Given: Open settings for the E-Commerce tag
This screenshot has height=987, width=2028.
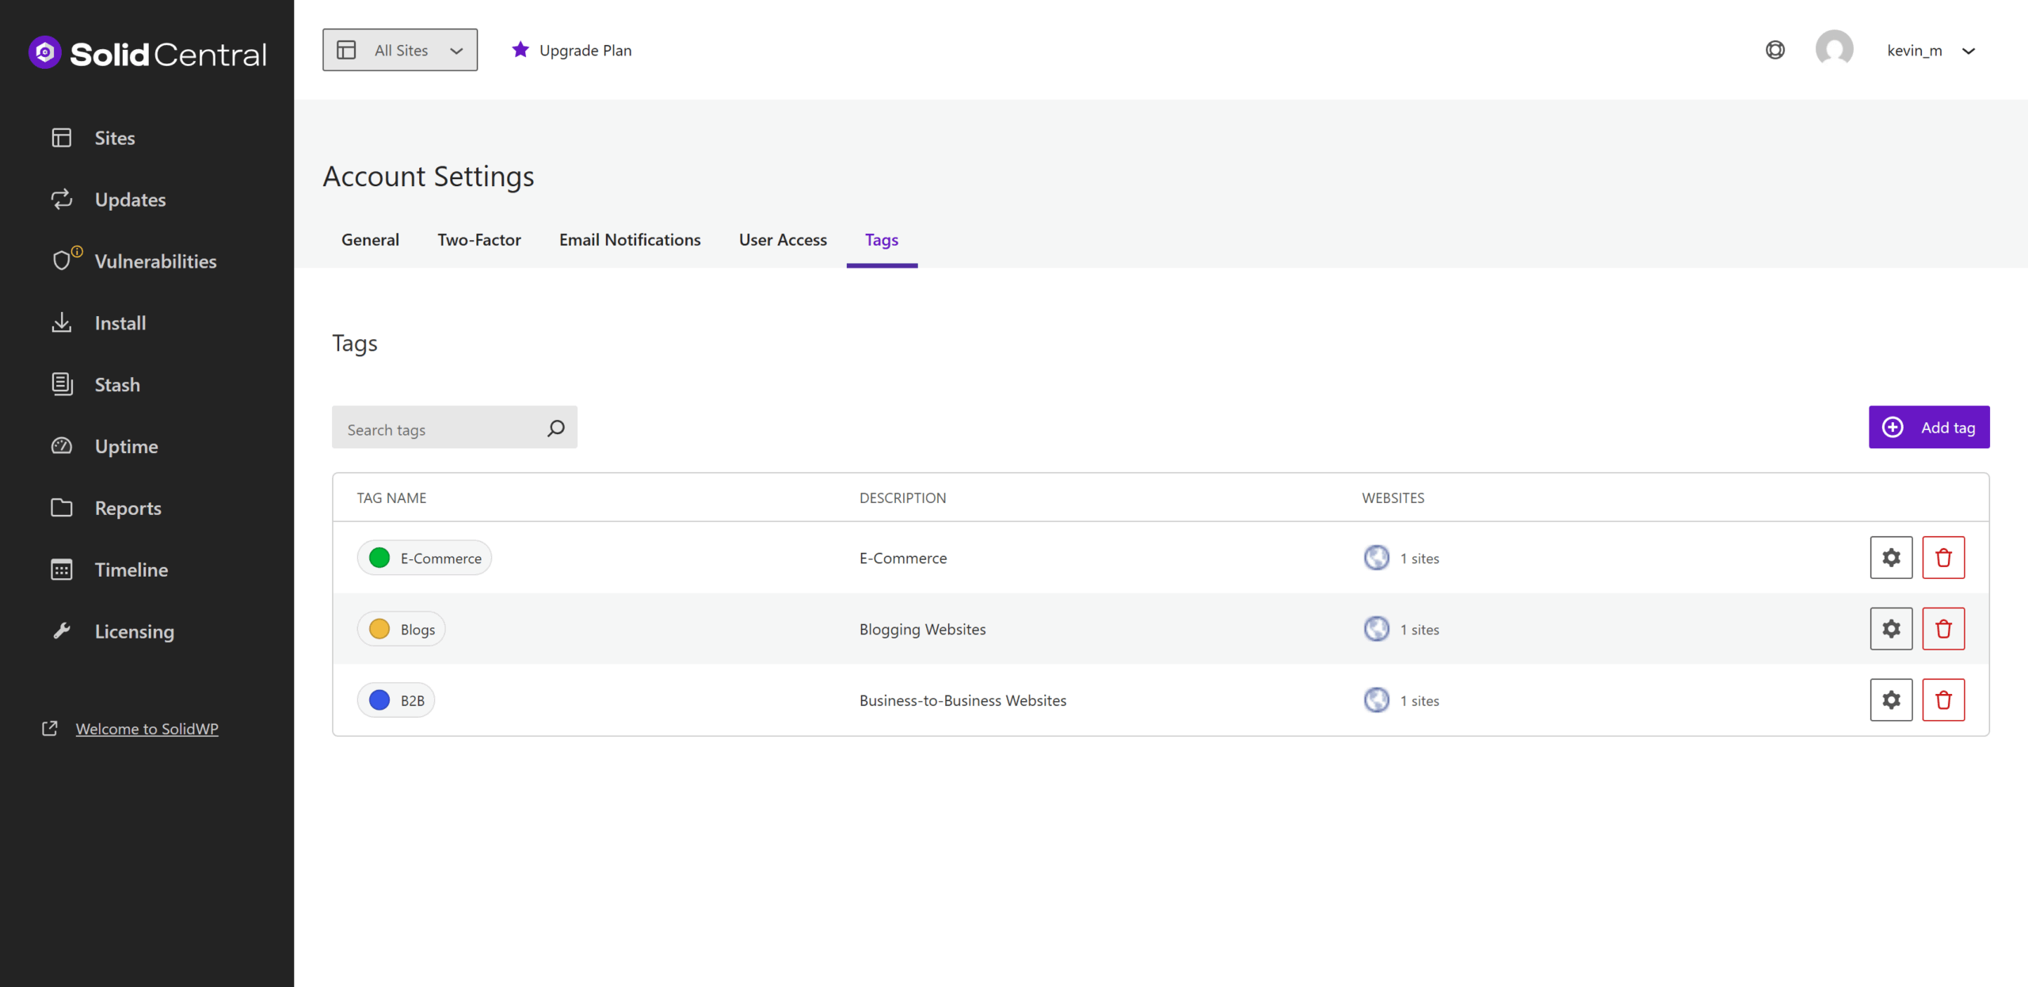Looking at the screenshot, I should (1891, 557).
